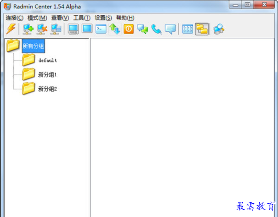The image size is (278, 217).
Task: Click the folder icon beside 所有分组
Action: 13,46
